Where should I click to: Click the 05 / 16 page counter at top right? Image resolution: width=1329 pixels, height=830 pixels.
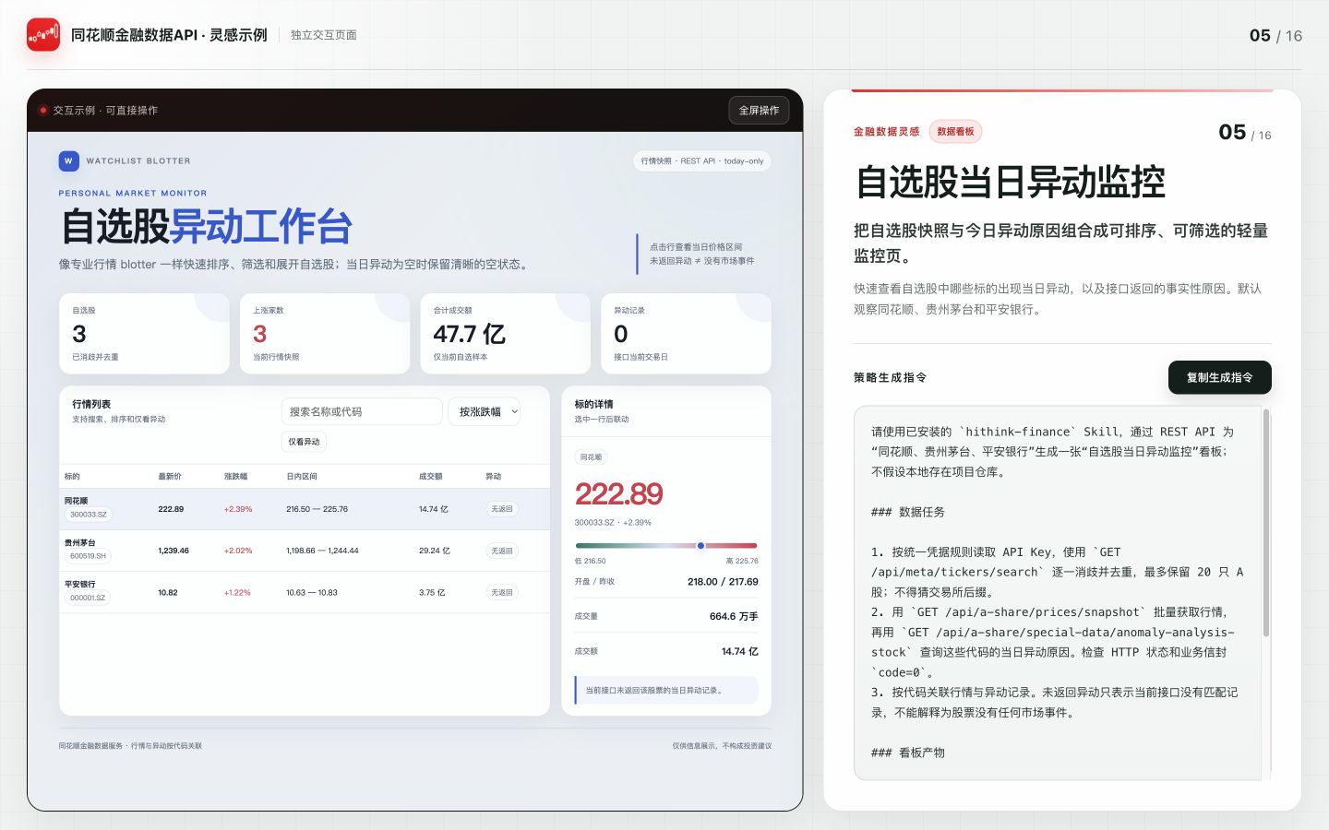click(1275, 35)
